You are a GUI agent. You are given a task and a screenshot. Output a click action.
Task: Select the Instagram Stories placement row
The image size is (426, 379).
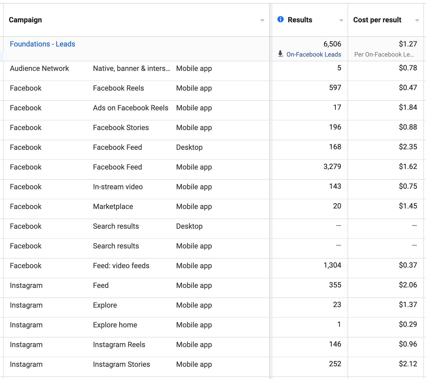(121, 364)
